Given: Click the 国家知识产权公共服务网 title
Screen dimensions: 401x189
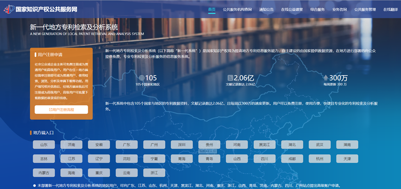Looking at the screenshot, I should pyautogui.click(x=46, y=9).
